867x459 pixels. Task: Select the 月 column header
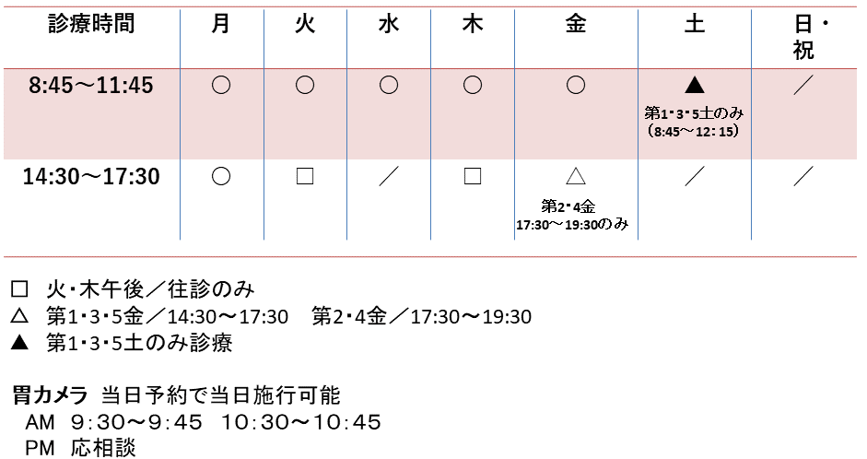(221, 25)
